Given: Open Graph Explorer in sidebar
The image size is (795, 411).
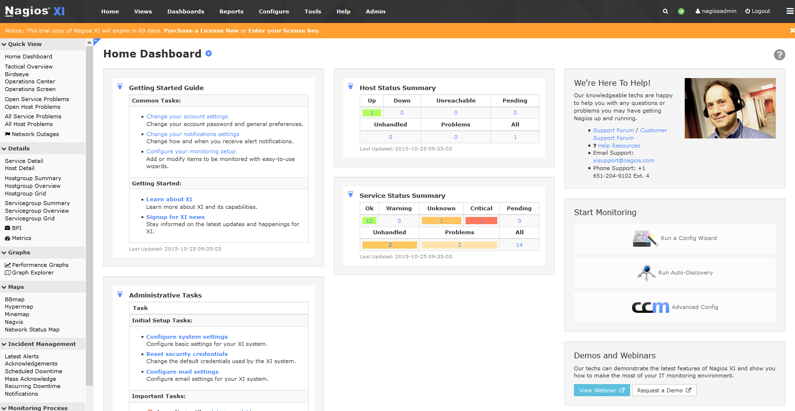Looking at the screenshot, I should click(x=29, y=273).
